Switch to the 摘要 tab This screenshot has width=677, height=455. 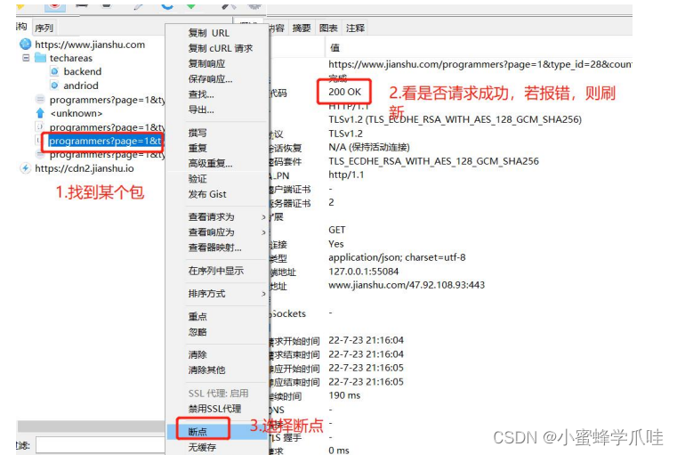click(x=302, y=28)
